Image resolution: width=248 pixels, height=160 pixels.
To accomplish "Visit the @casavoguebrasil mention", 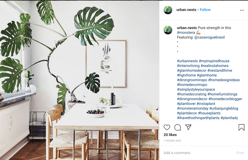I will (x=210, y=37).
